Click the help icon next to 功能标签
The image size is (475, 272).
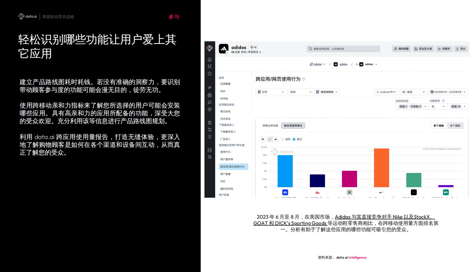coord(443,101)
